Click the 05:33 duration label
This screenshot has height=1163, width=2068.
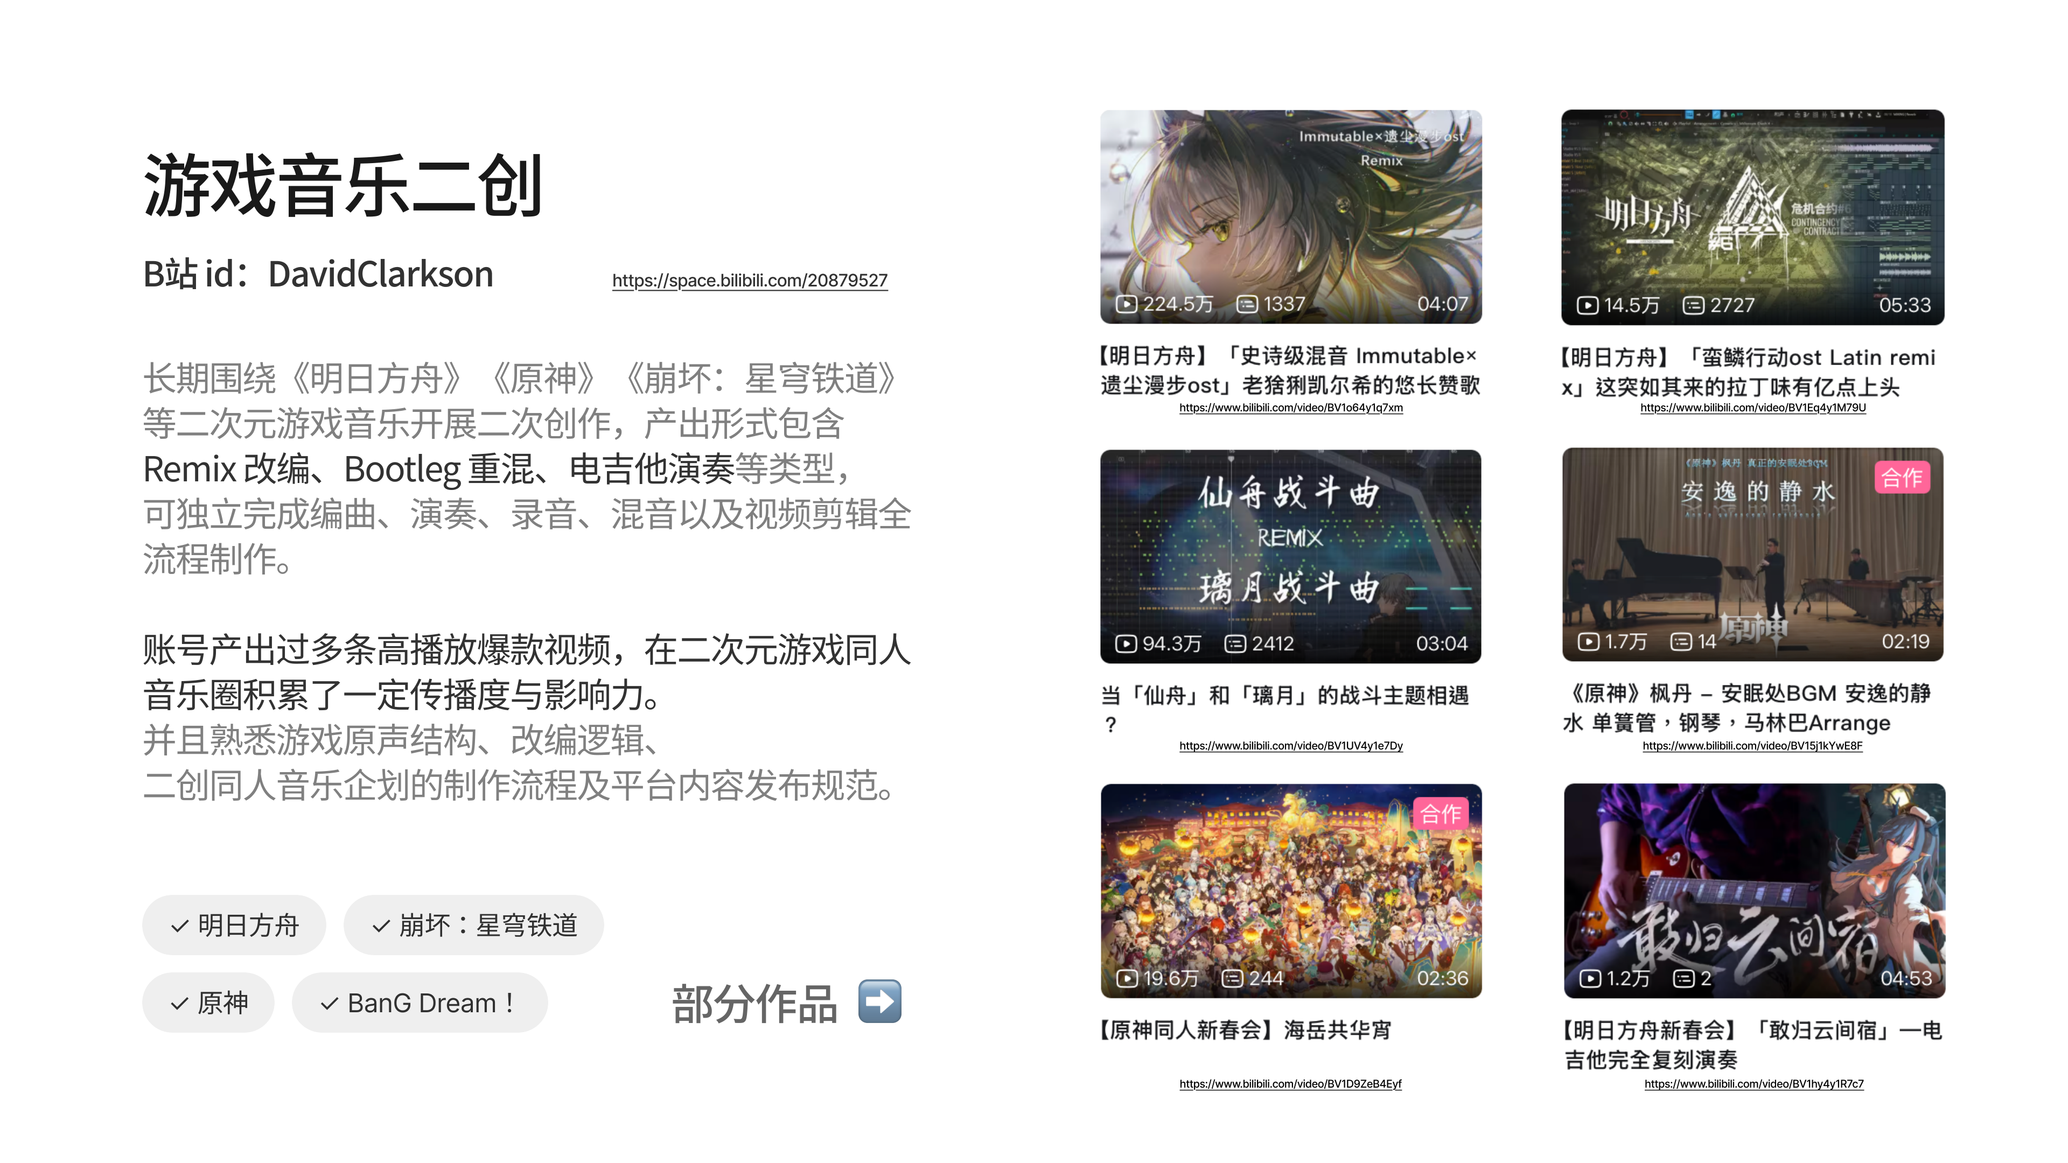pos(1905,305)
